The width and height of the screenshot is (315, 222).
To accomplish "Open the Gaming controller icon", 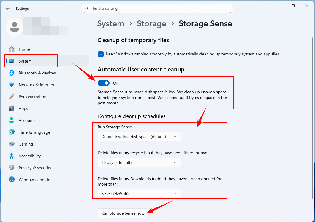I will point(12,144).
